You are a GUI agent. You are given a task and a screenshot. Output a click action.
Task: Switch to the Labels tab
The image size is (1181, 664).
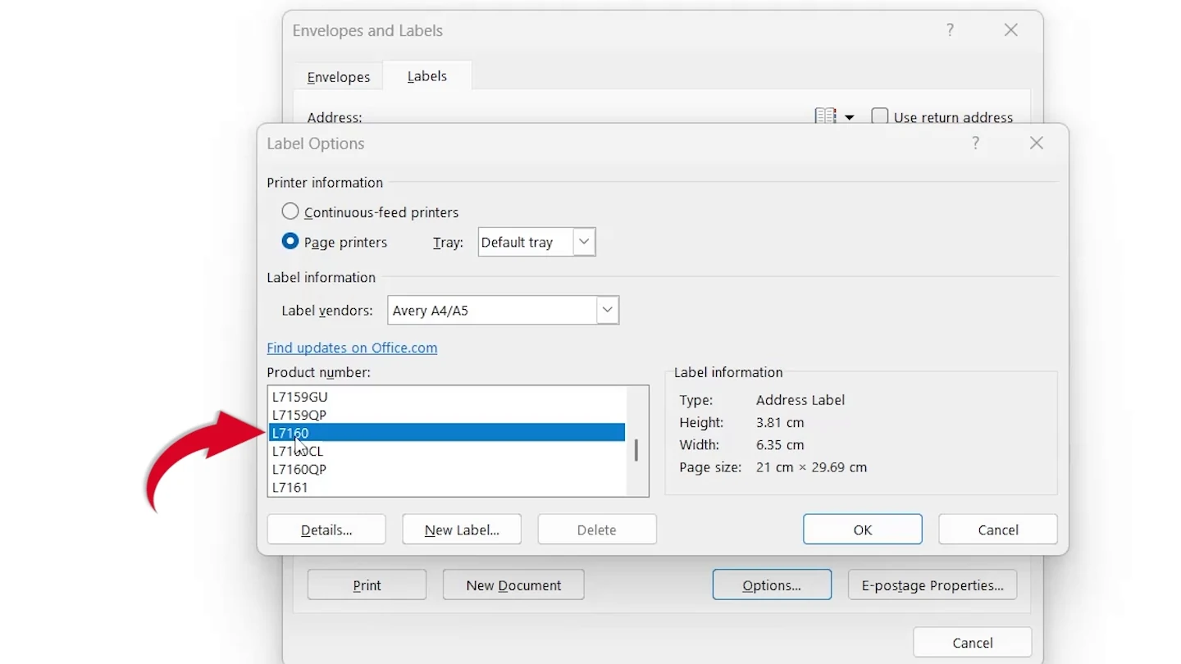click(x=427, y=76)
